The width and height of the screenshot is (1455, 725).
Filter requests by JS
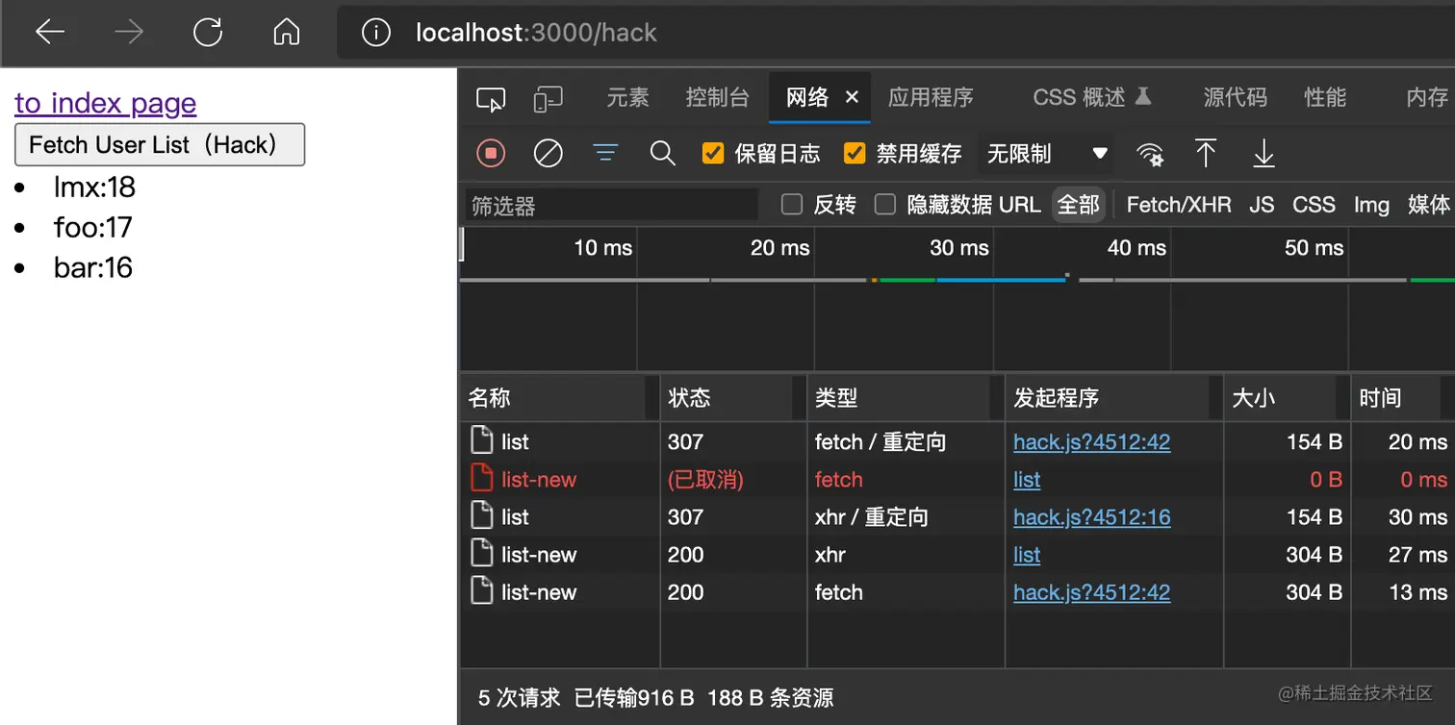[x=1262, y=205]
